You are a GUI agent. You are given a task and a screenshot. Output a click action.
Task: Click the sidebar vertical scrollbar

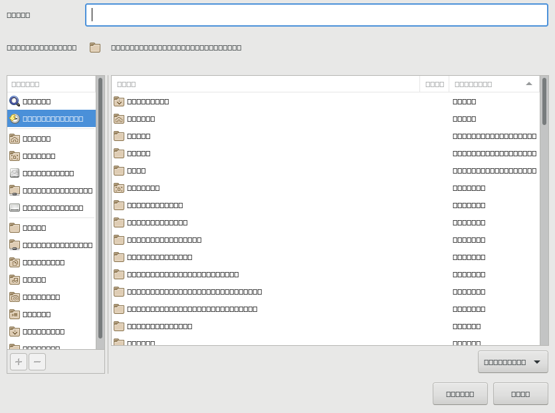click(100, 208)
